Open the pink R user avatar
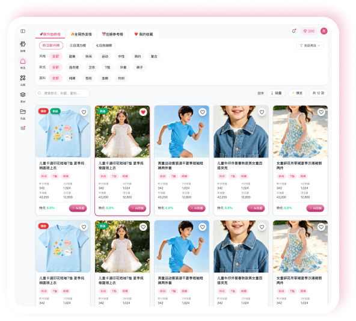Image resolution: width=356 pixels, height=321 pixels. pos(324,31)
